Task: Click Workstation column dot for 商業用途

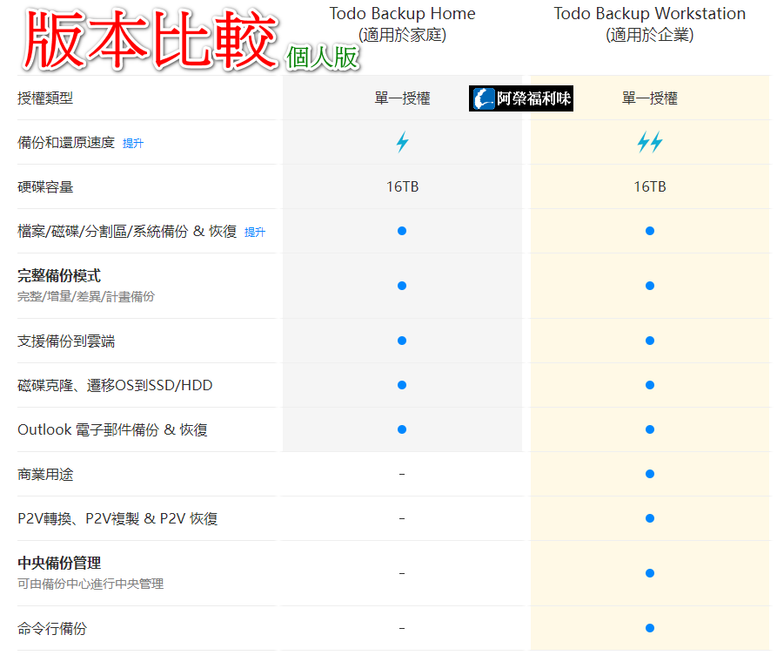Action: (x=649, y=474)
